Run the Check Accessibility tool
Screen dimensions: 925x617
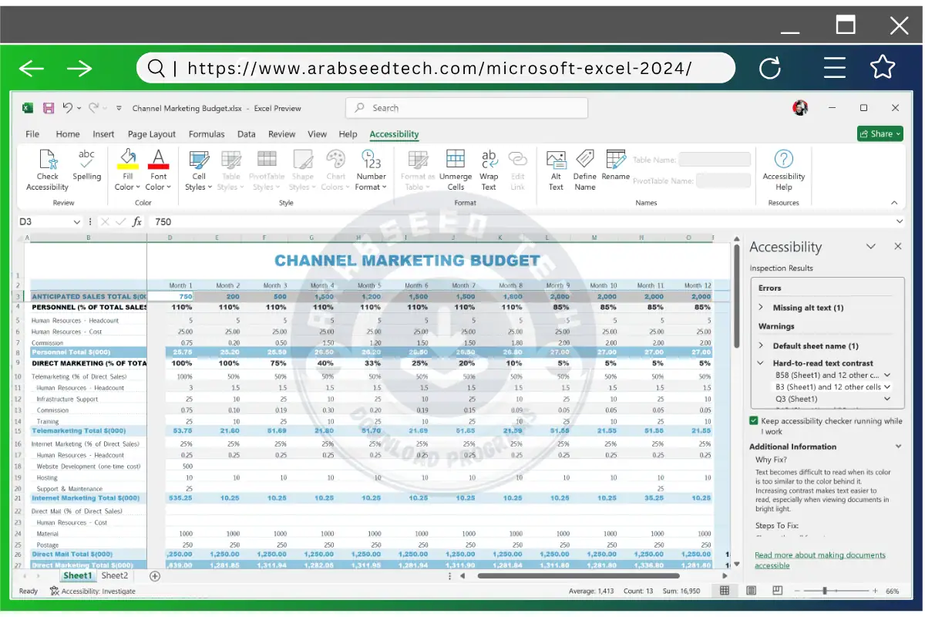point(47,171)
